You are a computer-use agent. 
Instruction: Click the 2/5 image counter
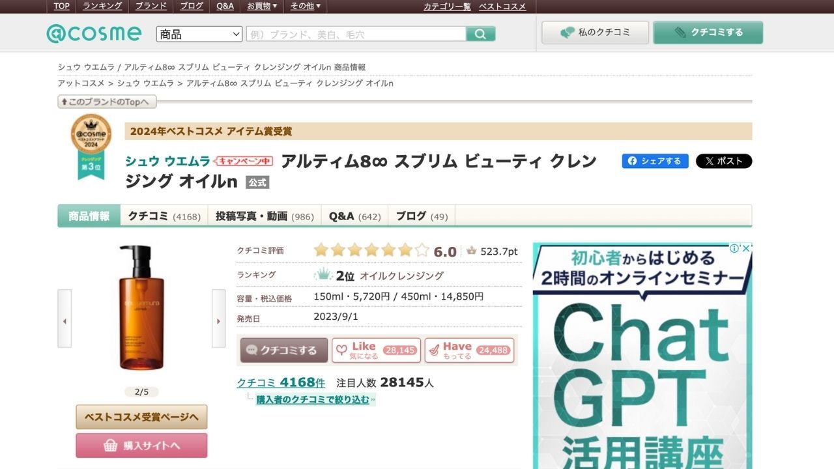coord(141,392)
